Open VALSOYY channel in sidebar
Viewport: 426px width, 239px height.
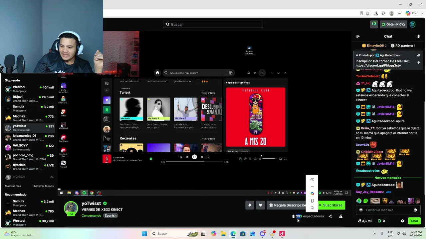coord(29,147)
